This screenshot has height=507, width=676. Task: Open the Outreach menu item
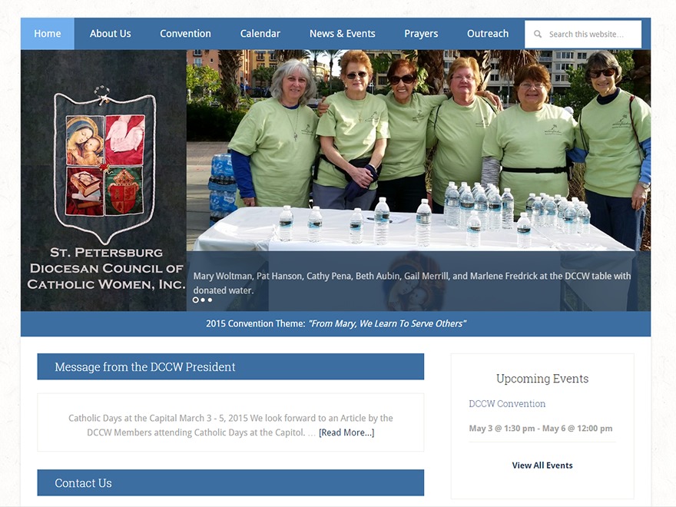pyautogui.click(x=488, y=34)
